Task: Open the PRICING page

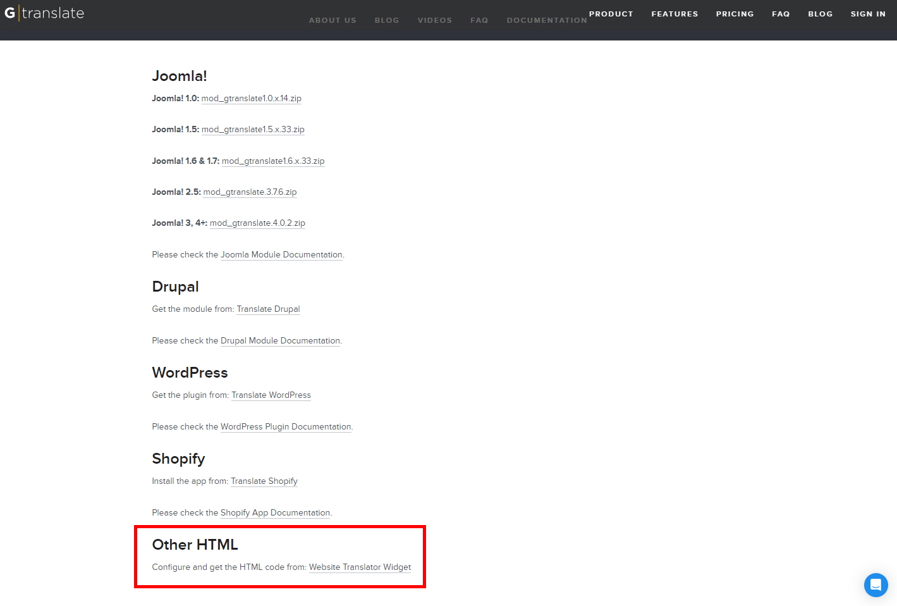Action: click(x=735, y=14)
